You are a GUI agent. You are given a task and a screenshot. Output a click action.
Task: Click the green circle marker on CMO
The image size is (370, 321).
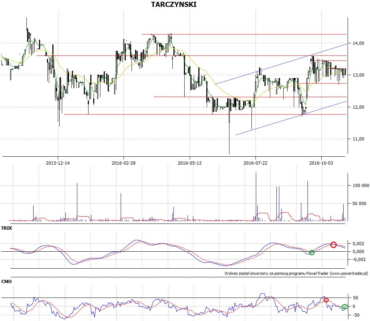[x=345, y=307]
